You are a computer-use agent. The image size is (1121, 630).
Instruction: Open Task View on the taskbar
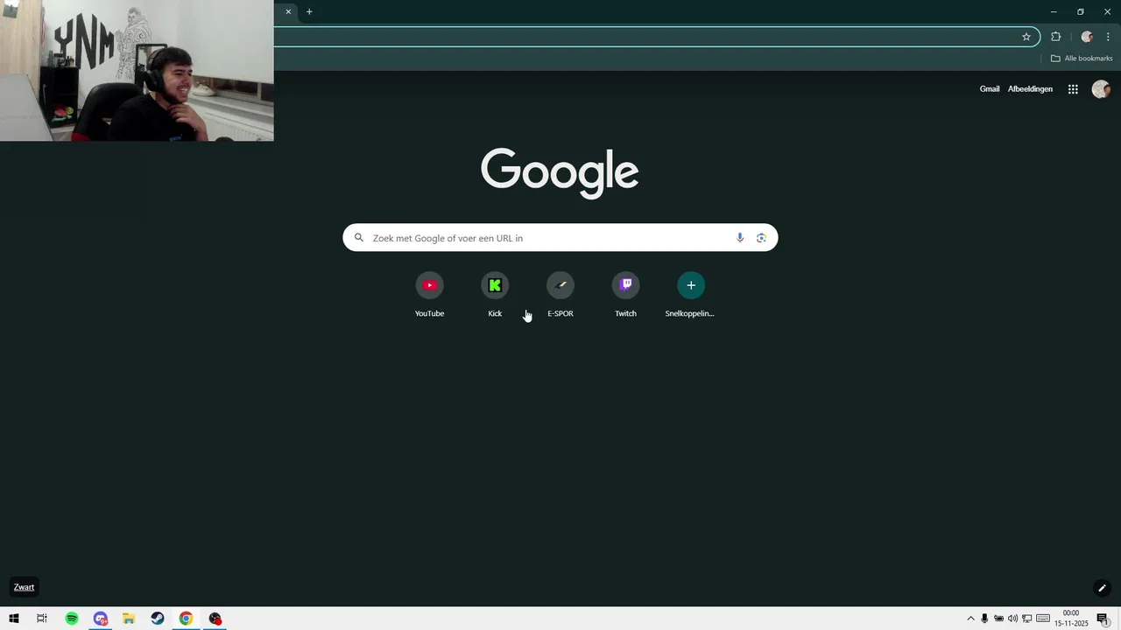(41, 619)
